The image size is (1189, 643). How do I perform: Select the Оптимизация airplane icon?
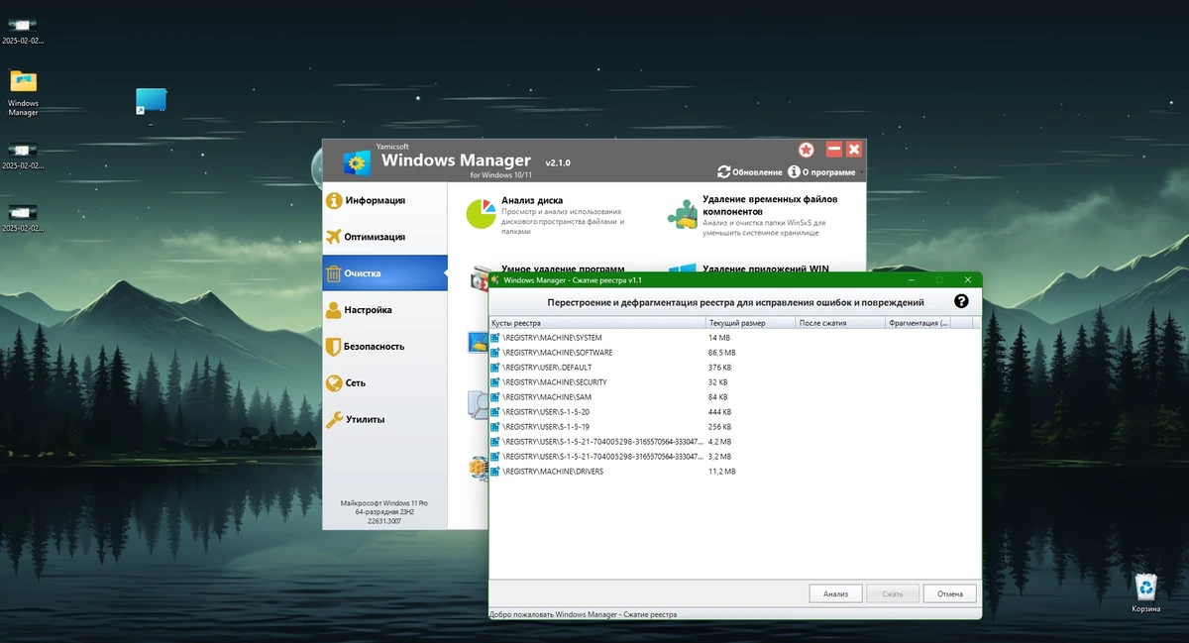pos(334,237)
